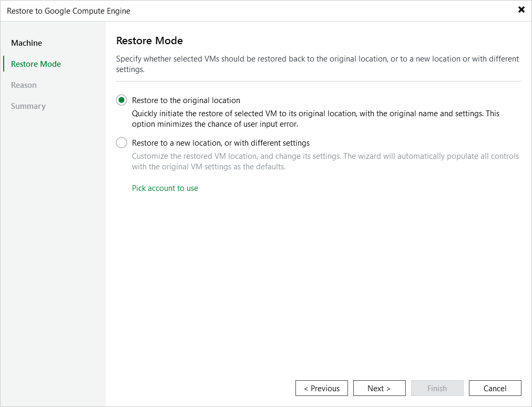Click the Previous button

322,388
